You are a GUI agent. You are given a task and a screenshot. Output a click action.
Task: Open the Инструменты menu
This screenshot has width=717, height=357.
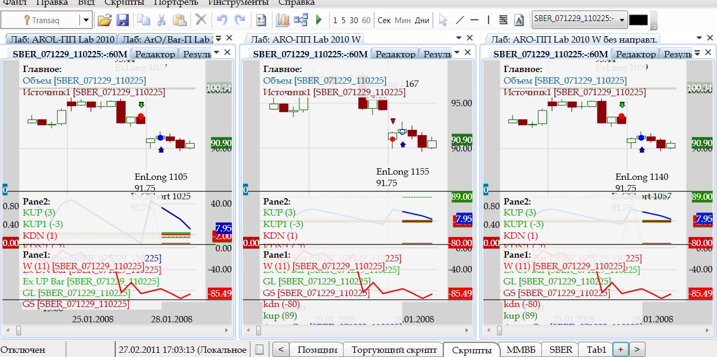tap(238, 3)
